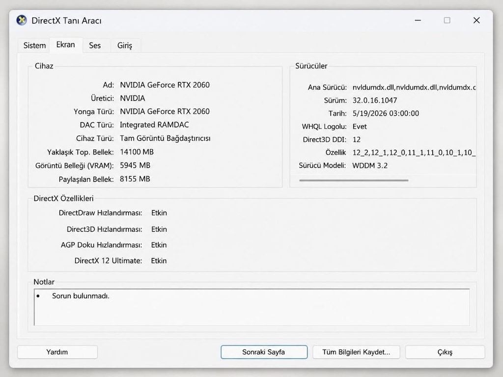The height and width of the screenshot is (377, 503).
Task: Click the Üretici value NVIDIA
Action: (x=133, y=98)
